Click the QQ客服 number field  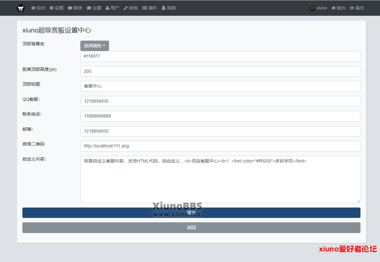tap(220, 101)
